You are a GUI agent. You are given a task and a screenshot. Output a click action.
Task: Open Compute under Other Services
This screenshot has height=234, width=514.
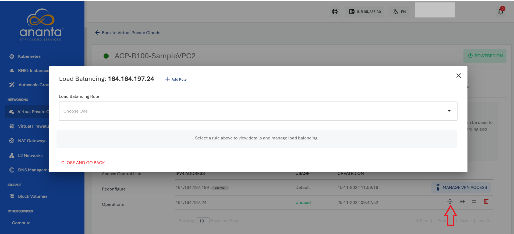[21, 223]
